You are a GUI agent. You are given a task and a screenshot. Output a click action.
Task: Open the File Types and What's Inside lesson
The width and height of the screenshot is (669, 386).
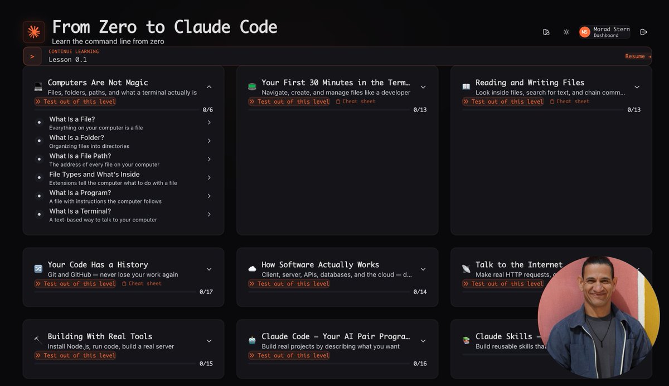(x=123, y=178)
